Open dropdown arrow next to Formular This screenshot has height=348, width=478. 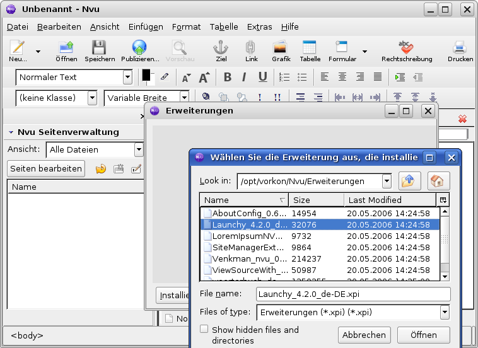pos(364,52)
